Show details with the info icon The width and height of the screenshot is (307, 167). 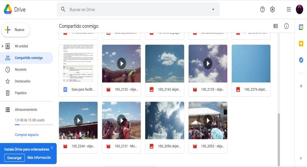(286, 26)
